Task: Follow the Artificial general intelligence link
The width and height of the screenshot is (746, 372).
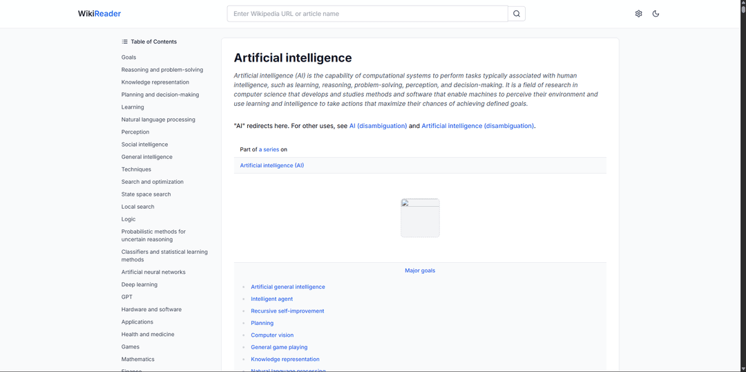Action: (x=288, y=287)
